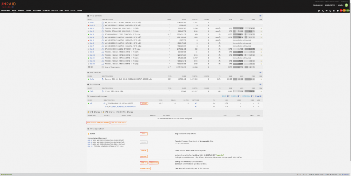Viewport: 351px width, 176px height.
Task: Click Disk 4 used space bar
Action: pos(238,37)
